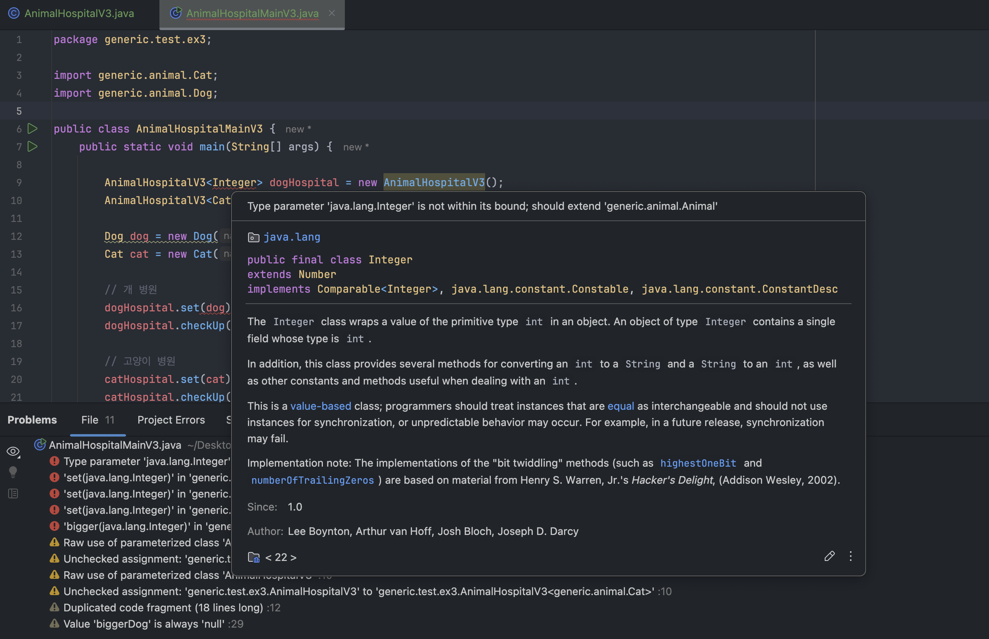This screenshot has width=989, height=639.
Task: Click the edit pencil icon in documentation popup
Action: click(x=829, y=556)
